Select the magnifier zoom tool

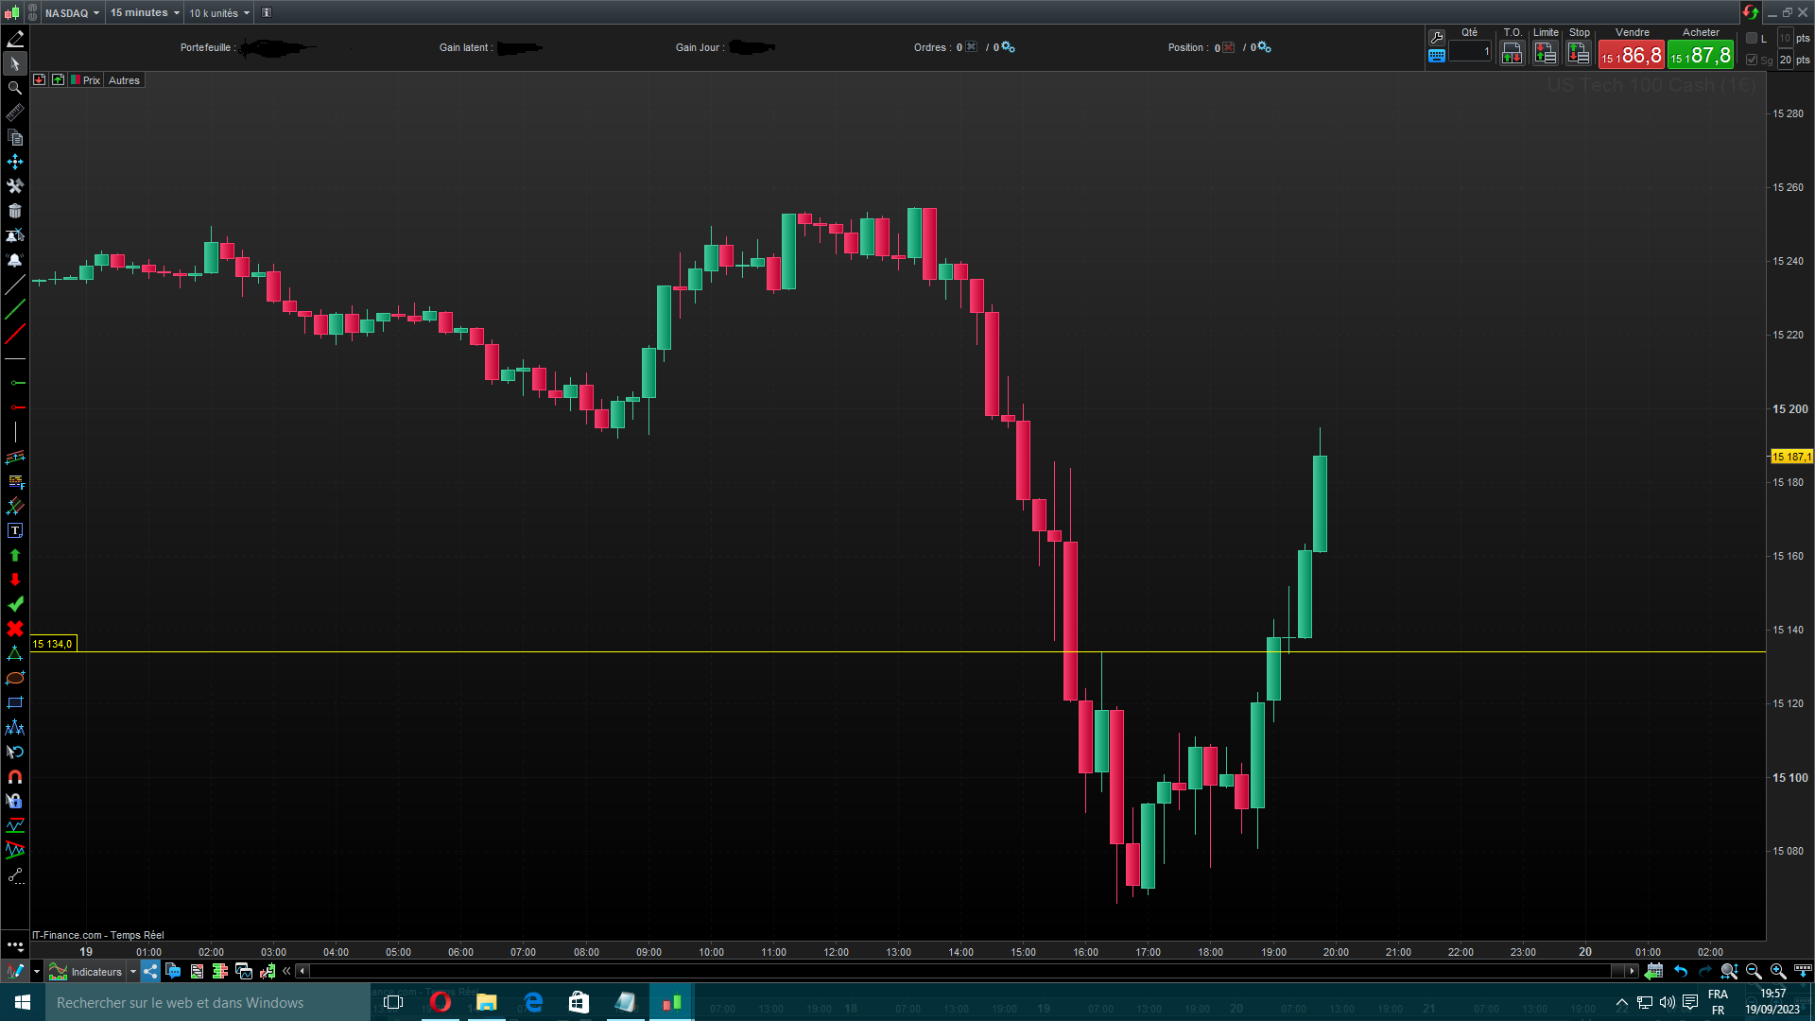14,88
